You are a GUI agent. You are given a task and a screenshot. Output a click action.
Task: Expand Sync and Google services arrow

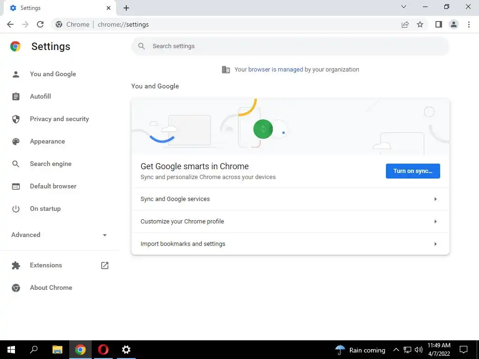[x=435, y=199]
